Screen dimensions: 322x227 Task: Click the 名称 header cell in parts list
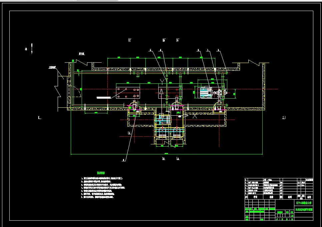tap(271, 197)
